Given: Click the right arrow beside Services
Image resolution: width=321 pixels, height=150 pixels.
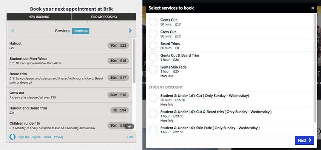Looking at the screenshot, I should pos(130,31).
